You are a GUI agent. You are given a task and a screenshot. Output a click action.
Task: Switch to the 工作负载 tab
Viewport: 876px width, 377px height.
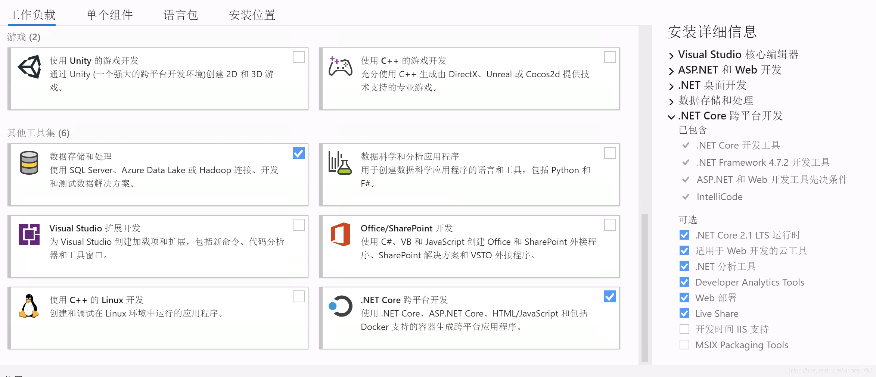[x=32, y=15]
